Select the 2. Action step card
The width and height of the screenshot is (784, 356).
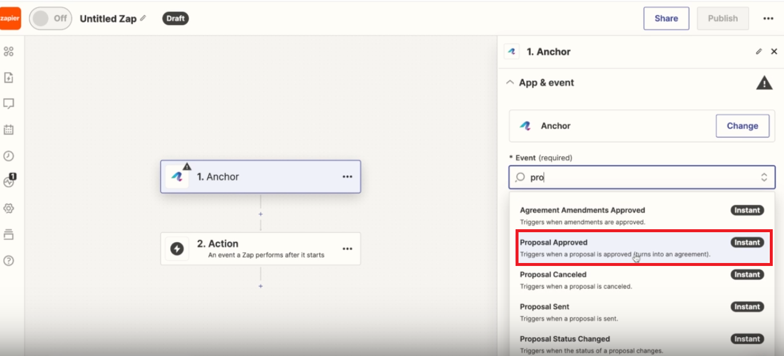(x=260, y=248)
